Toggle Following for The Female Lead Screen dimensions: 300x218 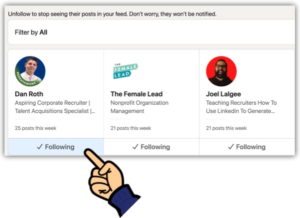[151, 147]
